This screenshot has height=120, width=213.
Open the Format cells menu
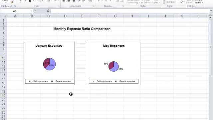(170, 2)
